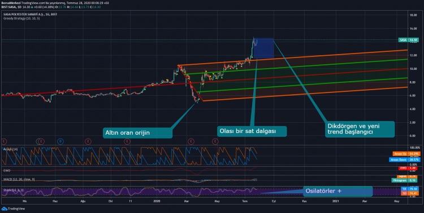Click the BIST:SASA symbol in the header line
Screen dimensions: 424x213
coord(8,7)
